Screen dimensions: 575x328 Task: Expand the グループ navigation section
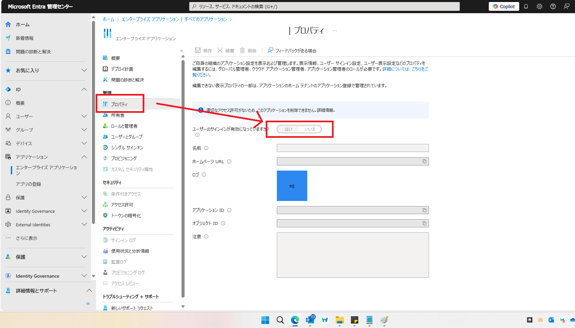click(84, 130)
